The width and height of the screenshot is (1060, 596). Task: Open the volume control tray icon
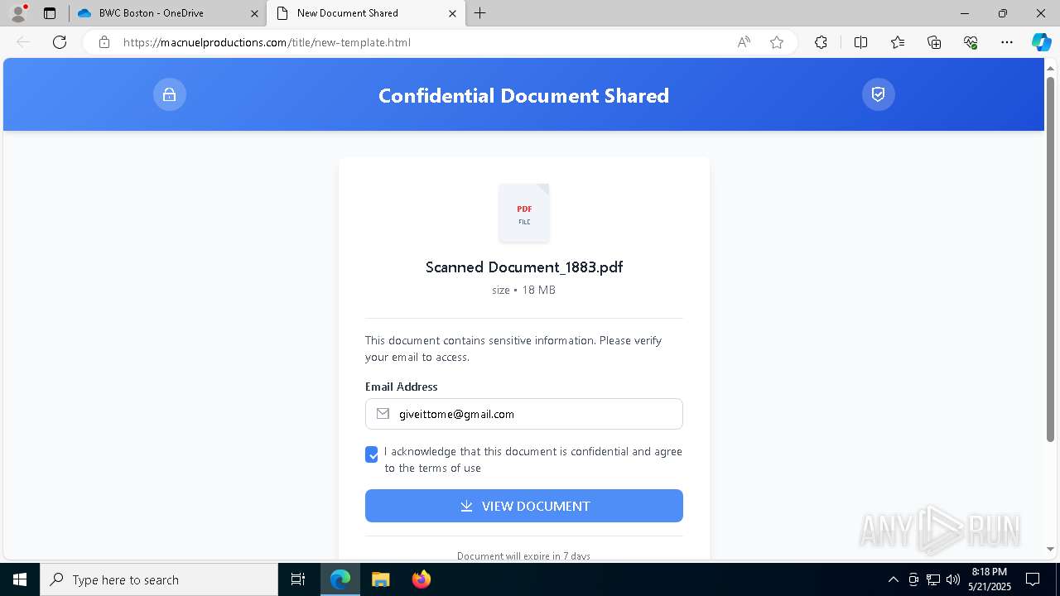pos(953,579)
